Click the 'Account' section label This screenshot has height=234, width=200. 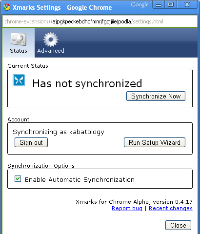tap(19, 119)
